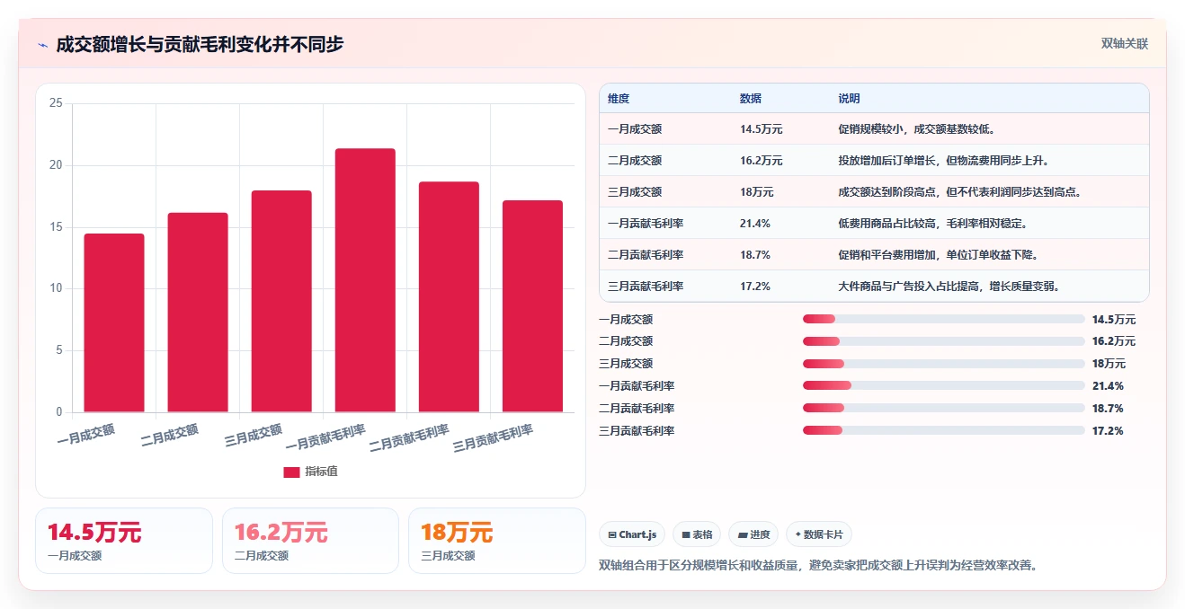Viewport: 1185px width, 609px height.
Task: Click the note 促销规模较小，成交额基数较低。
Action: (916, 129)
